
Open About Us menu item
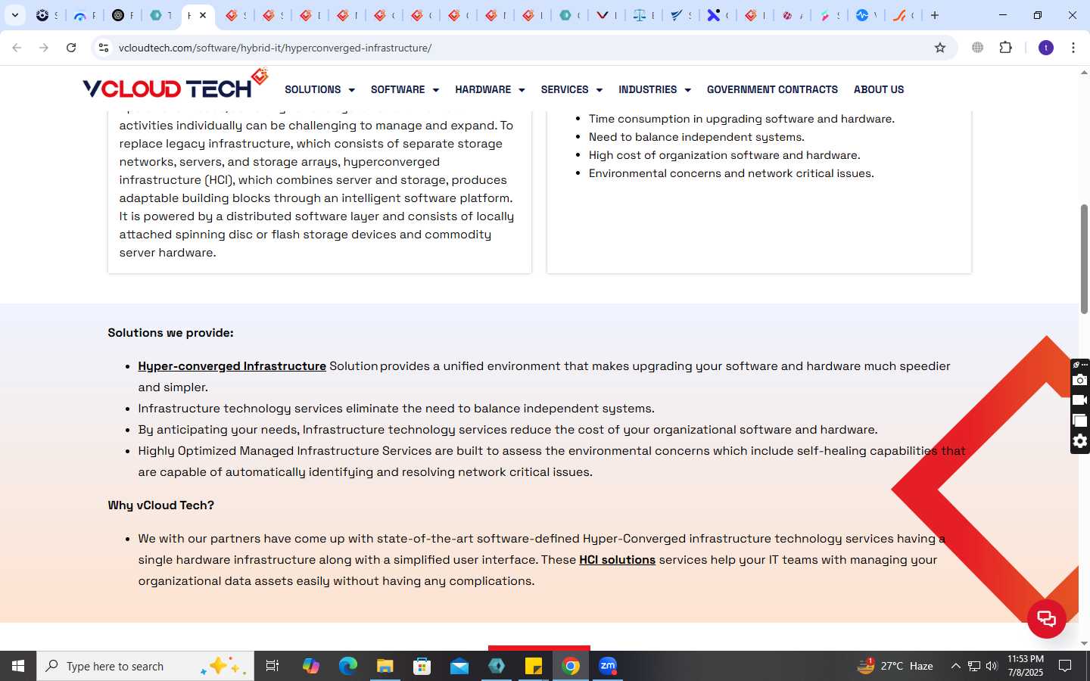[x=879, y=89]
